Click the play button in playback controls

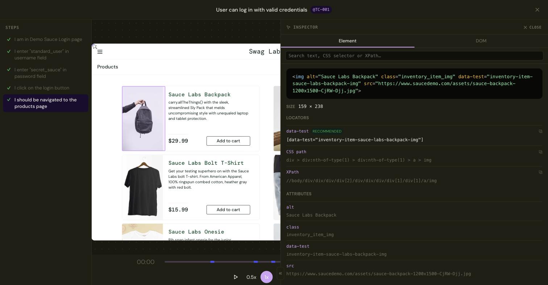click(x=236, y=277)
